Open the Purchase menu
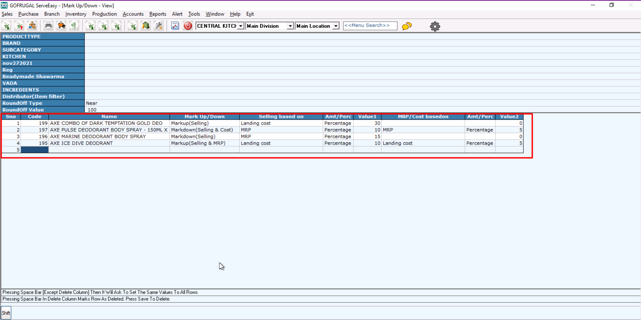 pos(28,14)
